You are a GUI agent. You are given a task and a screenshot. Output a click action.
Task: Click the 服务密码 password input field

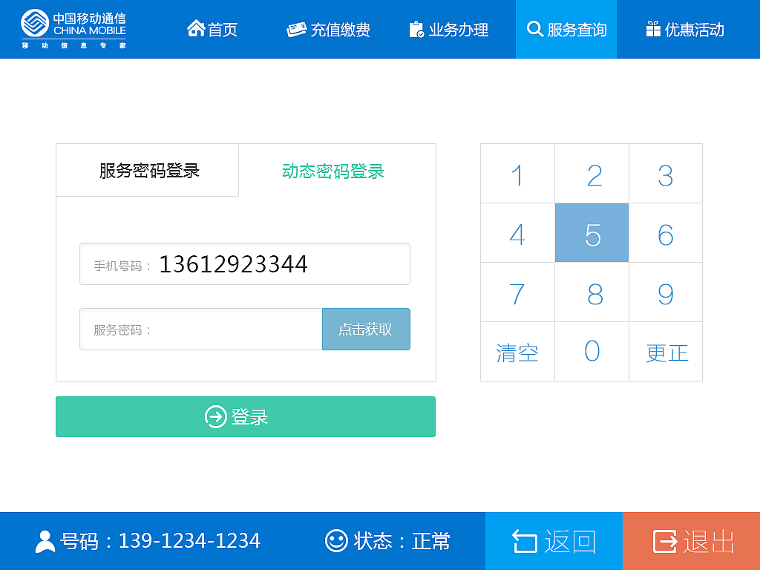point(200,329)
